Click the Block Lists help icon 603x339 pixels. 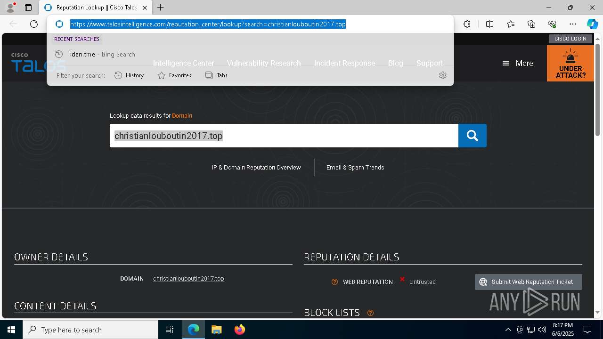370,313
